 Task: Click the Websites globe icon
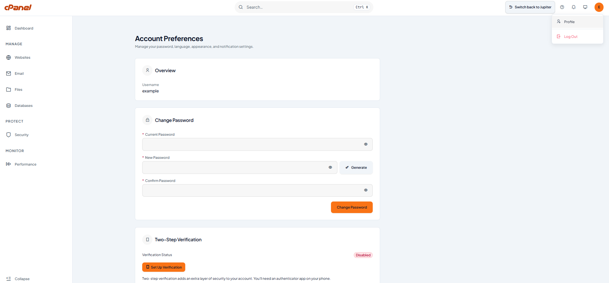click(x=9, y=57)
